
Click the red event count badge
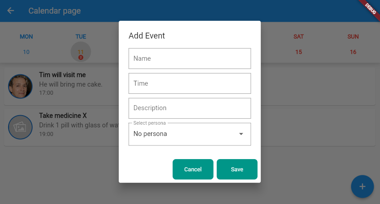click(81, 58)
